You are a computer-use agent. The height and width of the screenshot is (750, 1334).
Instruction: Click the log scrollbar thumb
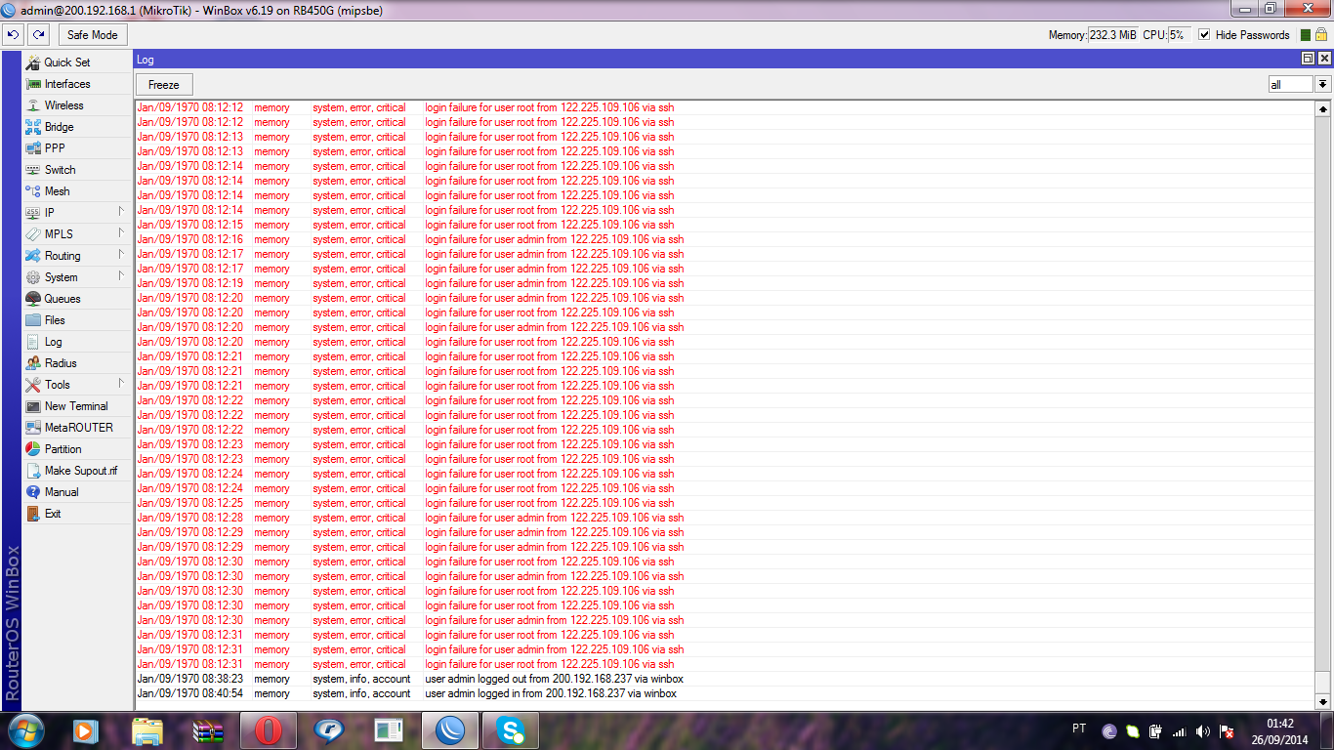pos(1323,682)
